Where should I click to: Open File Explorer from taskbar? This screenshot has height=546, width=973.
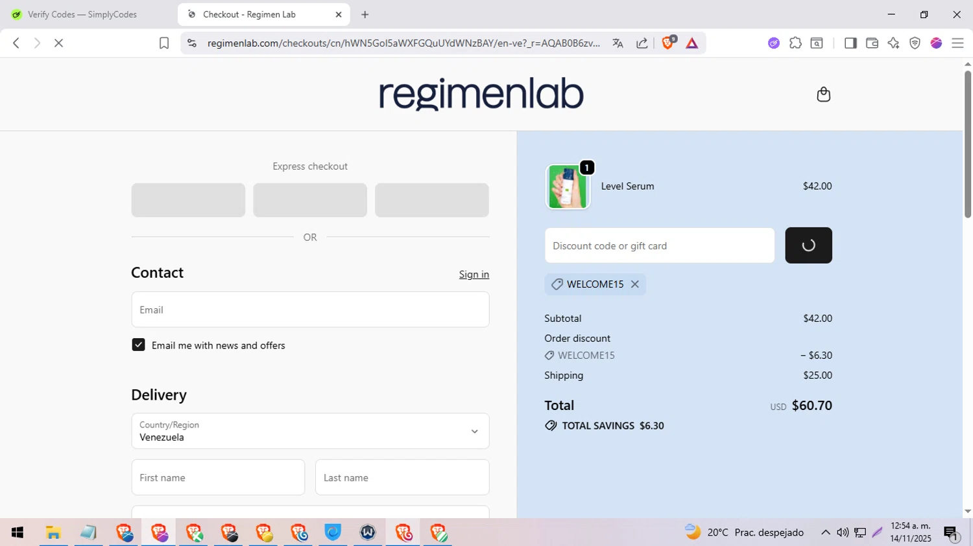point(53,532)
